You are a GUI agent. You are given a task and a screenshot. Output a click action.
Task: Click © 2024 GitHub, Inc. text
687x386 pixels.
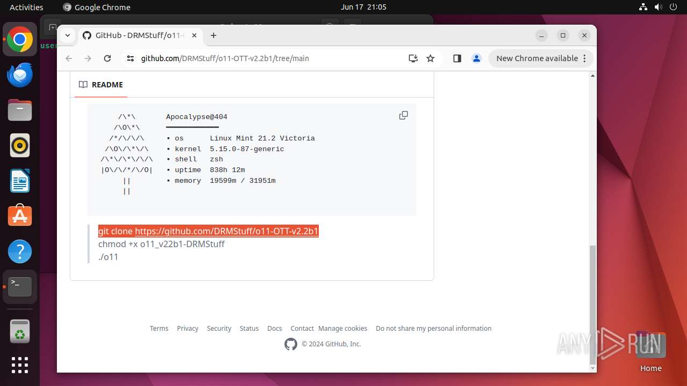[331, 344]
